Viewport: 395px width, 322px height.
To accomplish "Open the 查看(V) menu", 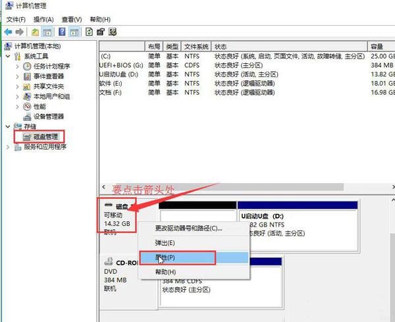I will pyautogui.click(x=70, y=20).
